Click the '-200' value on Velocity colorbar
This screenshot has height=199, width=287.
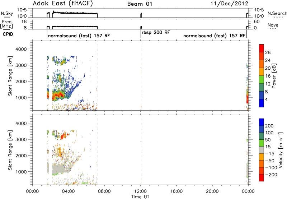click(271, 175)
